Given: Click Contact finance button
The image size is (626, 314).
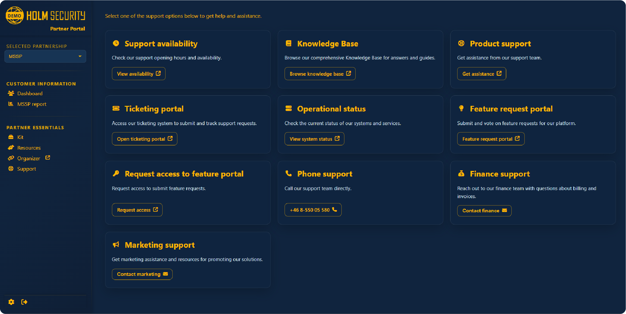Looking at the screenshot, I should [484, 211].
